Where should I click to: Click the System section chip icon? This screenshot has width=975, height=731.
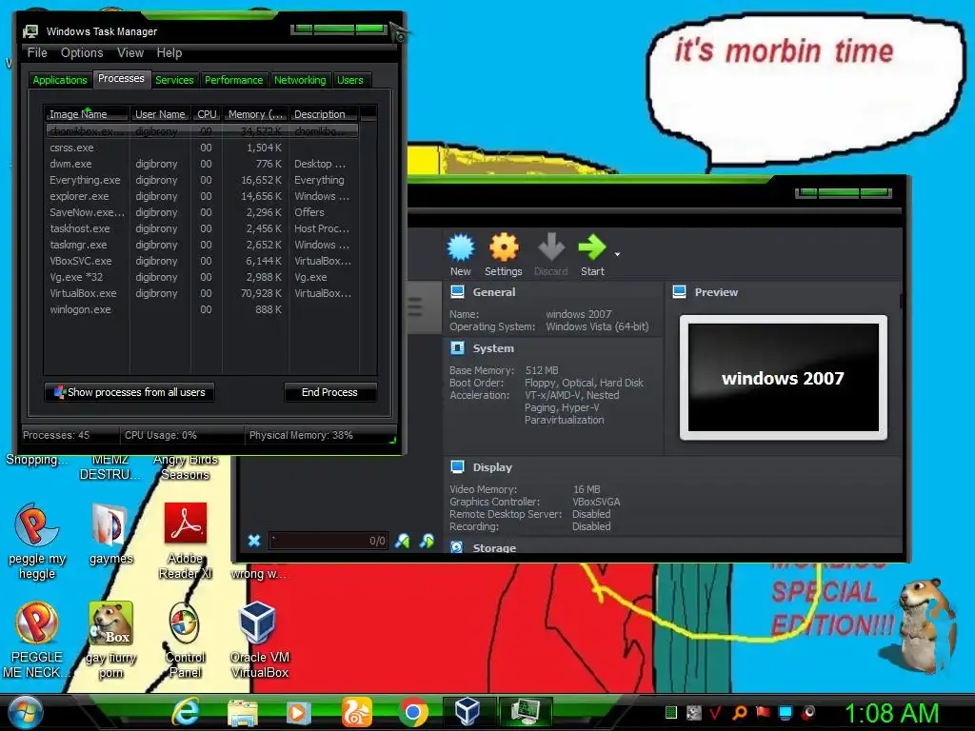click(458, 348)
